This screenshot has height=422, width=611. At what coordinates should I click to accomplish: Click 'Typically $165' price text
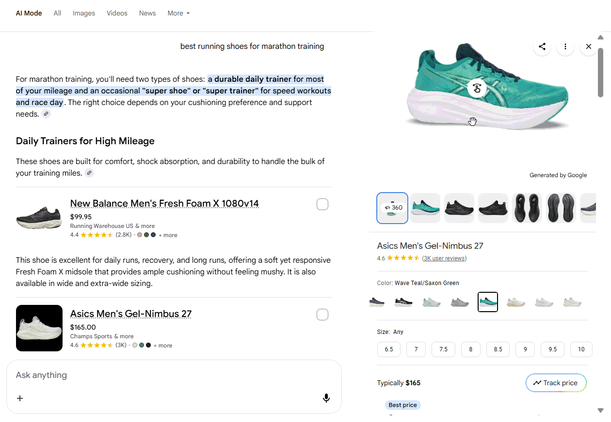point(399,383)
